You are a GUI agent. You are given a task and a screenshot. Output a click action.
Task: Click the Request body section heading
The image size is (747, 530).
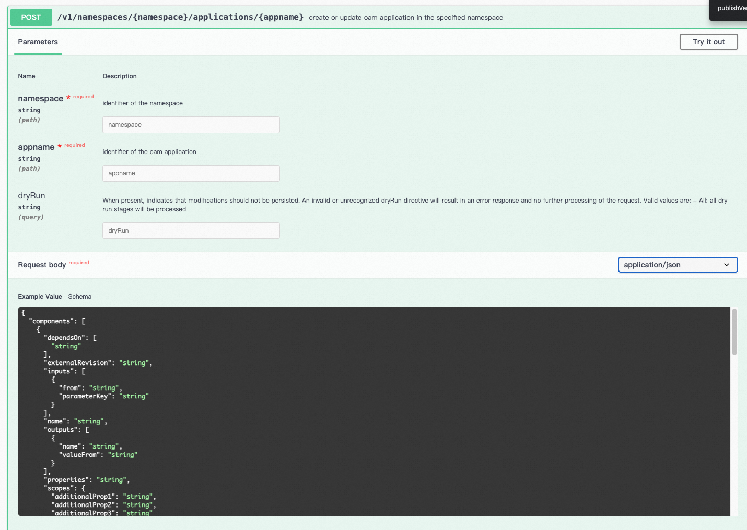coord(42,265)
